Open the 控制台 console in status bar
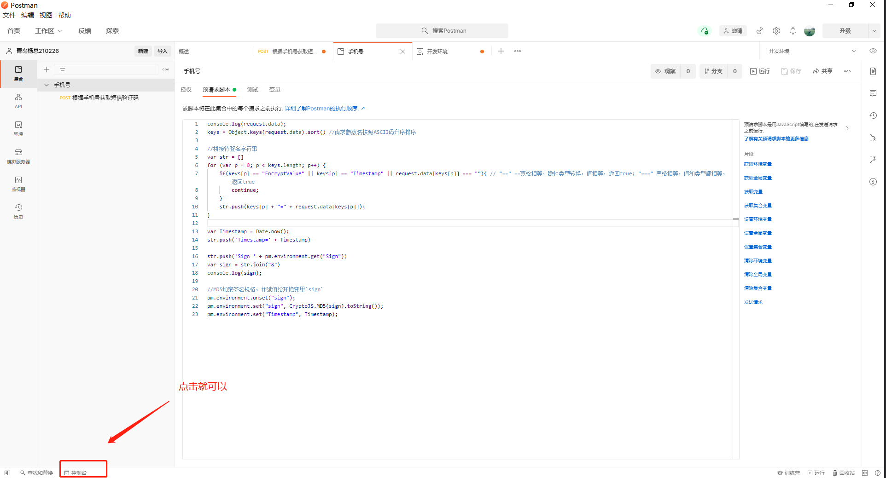The height and width of the screenshot is (478, 886). click(x=76, y=473)
